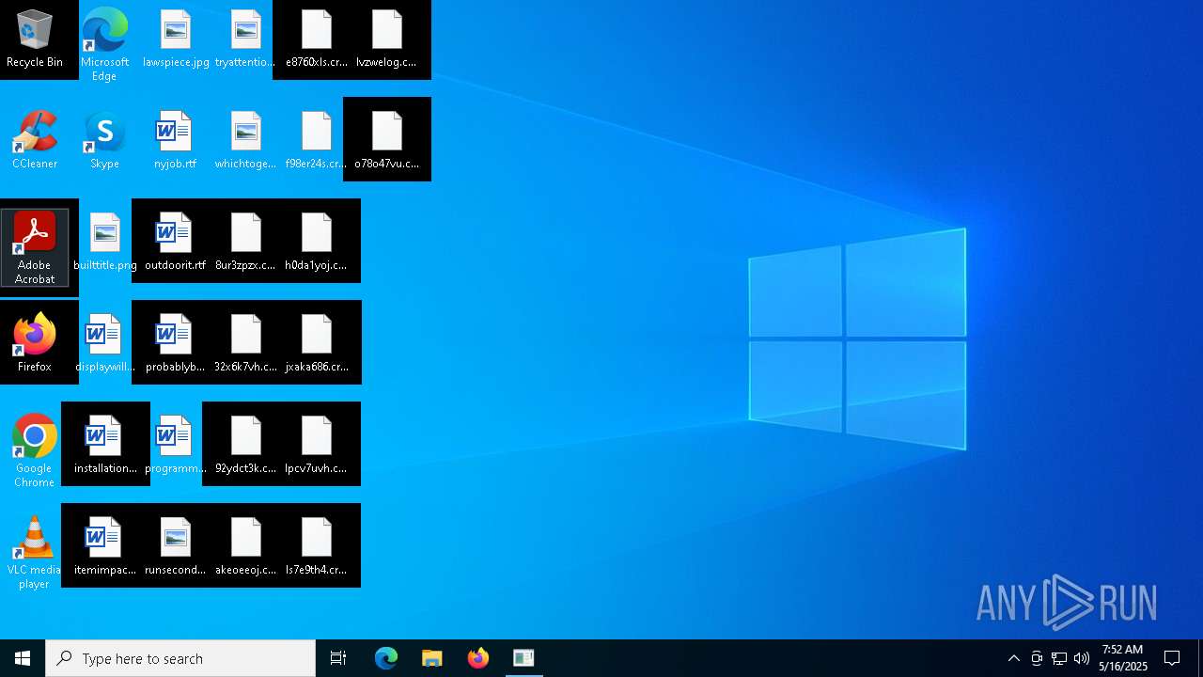Select the e8760xls.cr... file icon
Screen dimensions: 1203x677
317,39
